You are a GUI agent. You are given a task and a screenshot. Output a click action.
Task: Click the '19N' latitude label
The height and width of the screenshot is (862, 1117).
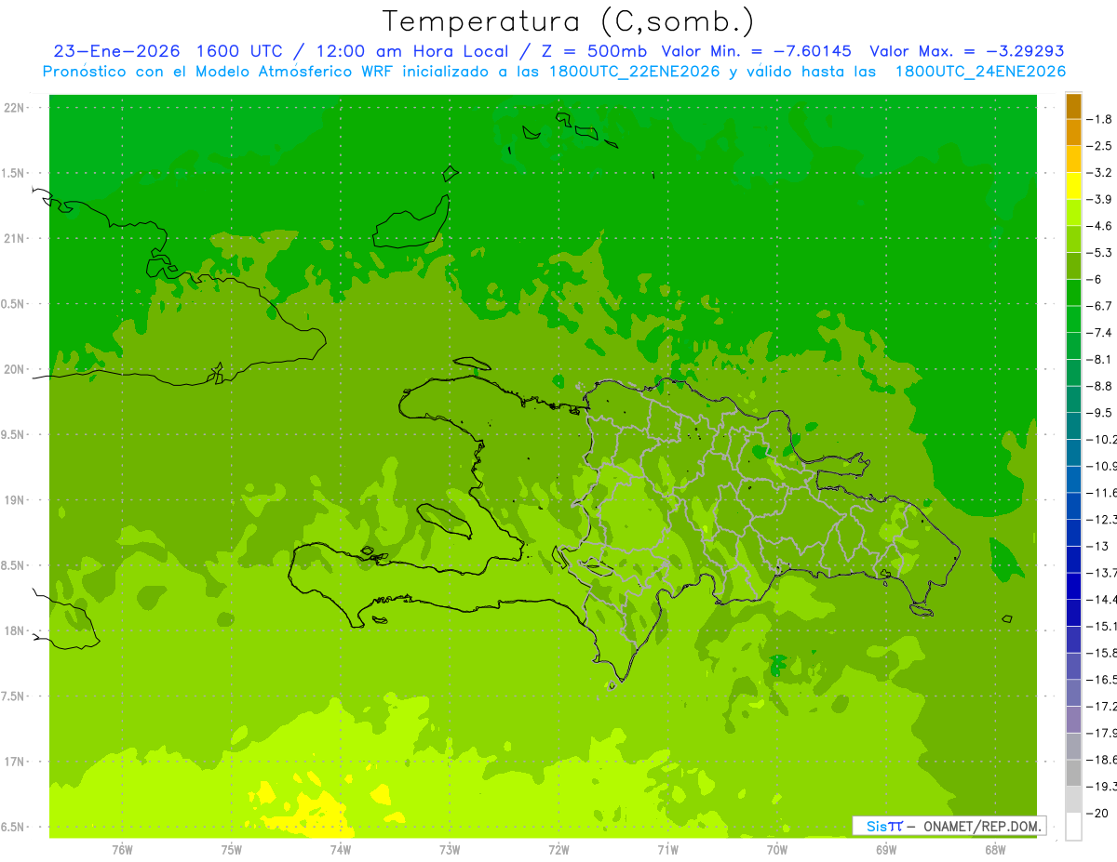15,499
